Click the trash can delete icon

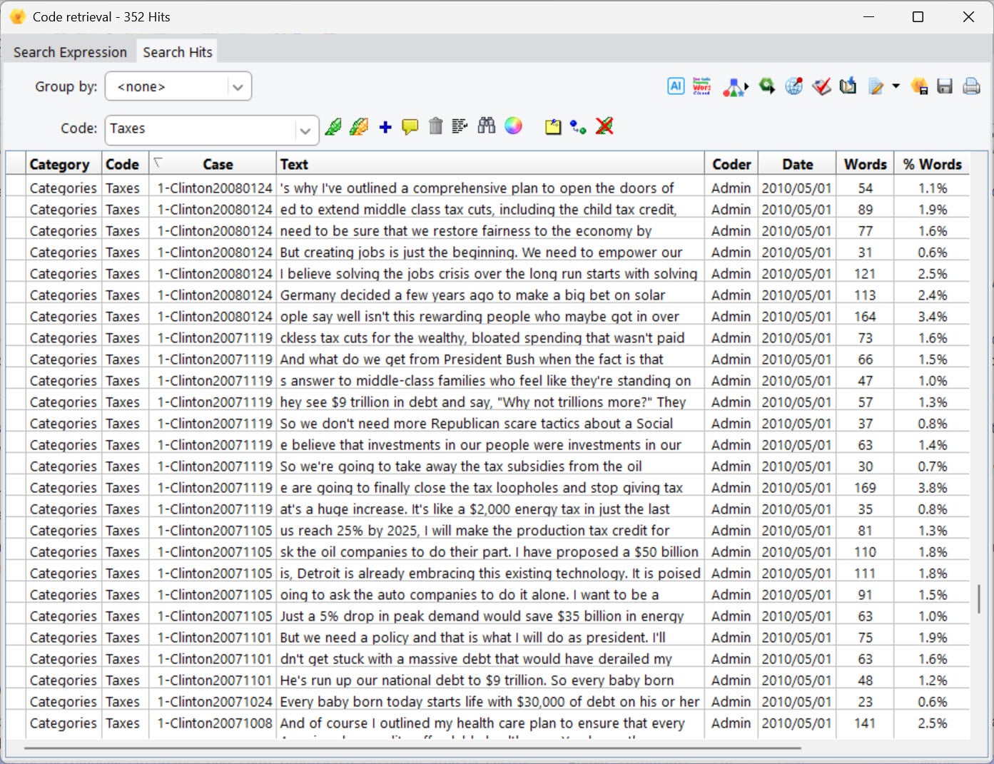pyautogui.click(x=435, y=126)
